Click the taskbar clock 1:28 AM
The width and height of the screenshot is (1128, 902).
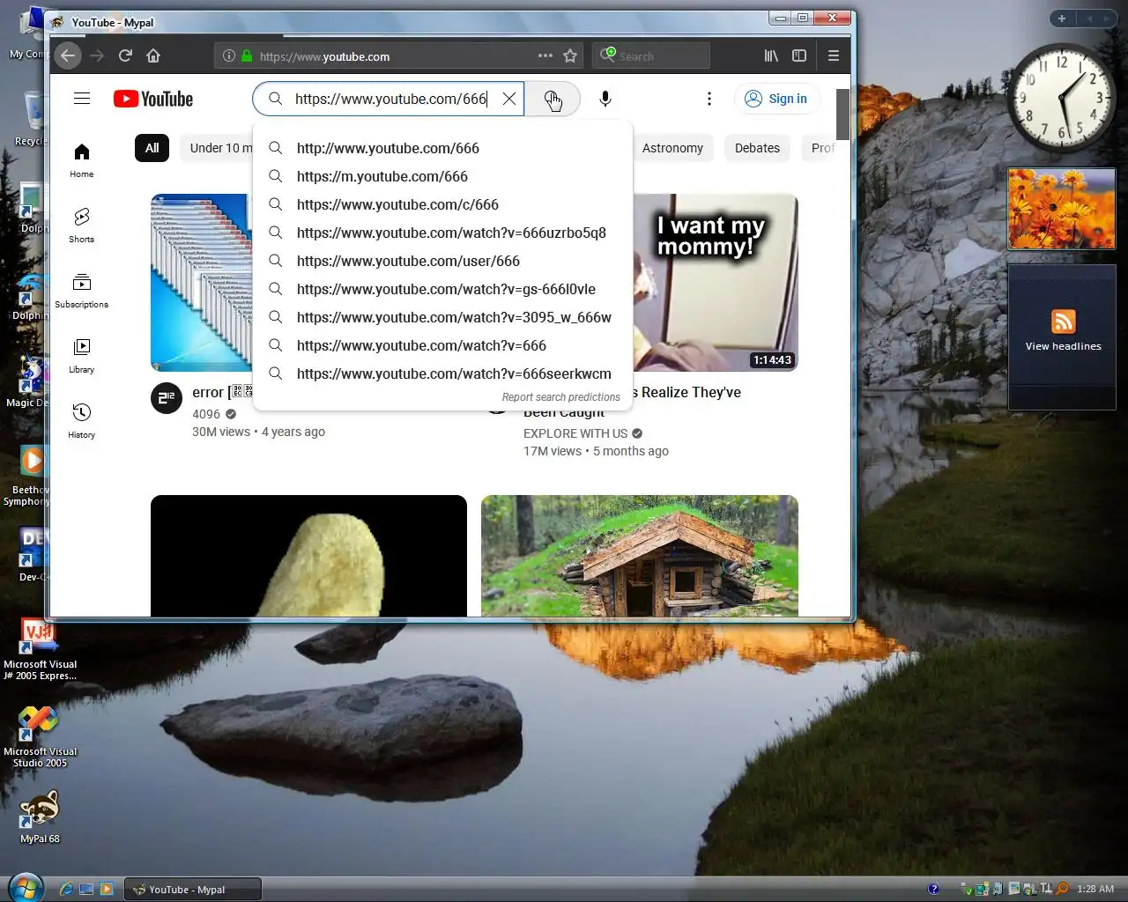[1095, 889]
